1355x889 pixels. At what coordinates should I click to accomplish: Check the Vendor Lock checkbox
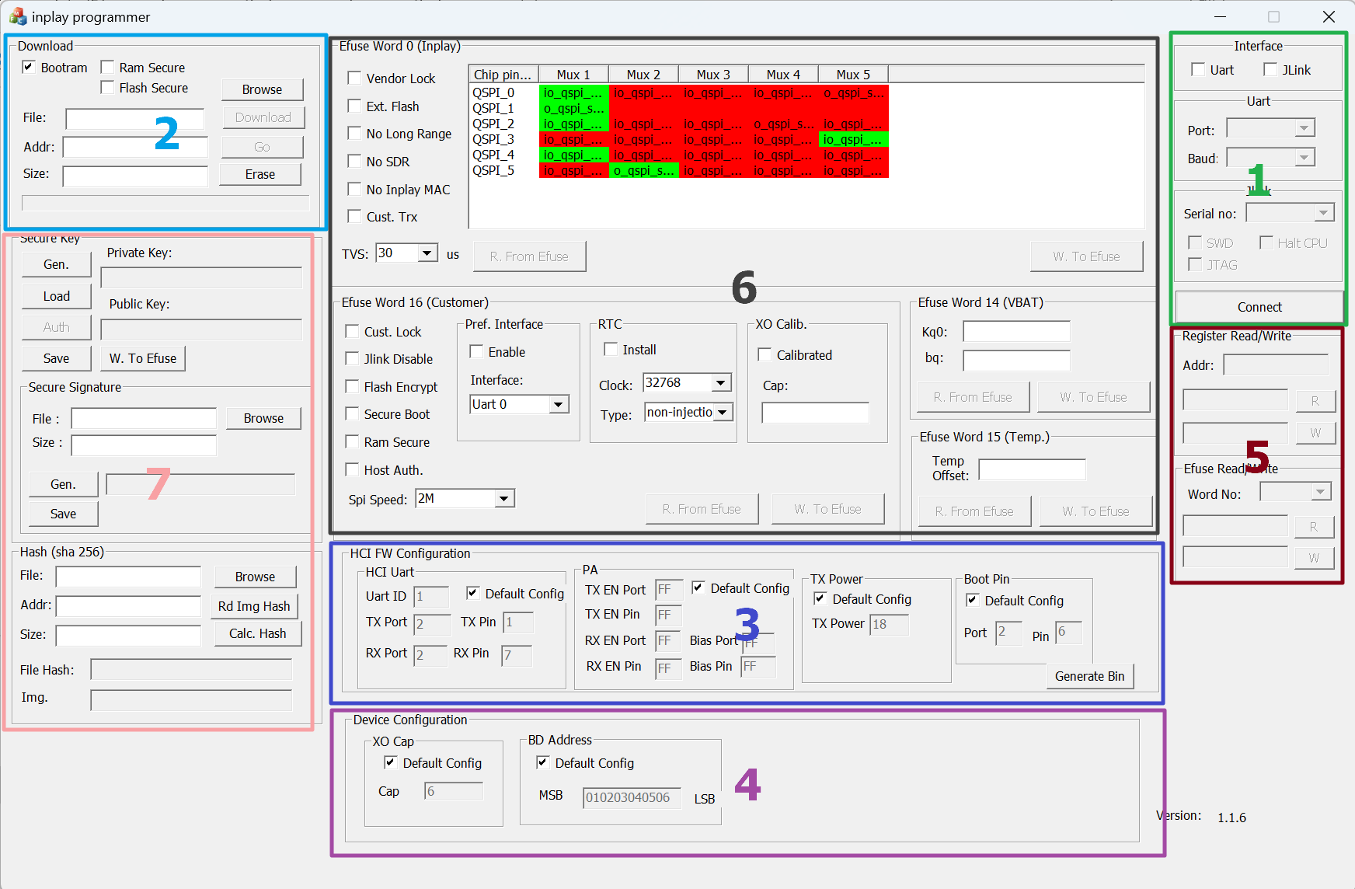(354, 78)
